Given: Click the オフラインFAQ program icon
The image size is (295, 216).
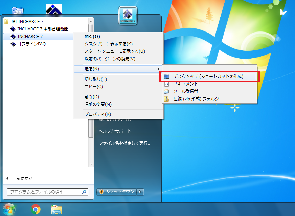Looking at the screenshot, I should coord(13,44).
